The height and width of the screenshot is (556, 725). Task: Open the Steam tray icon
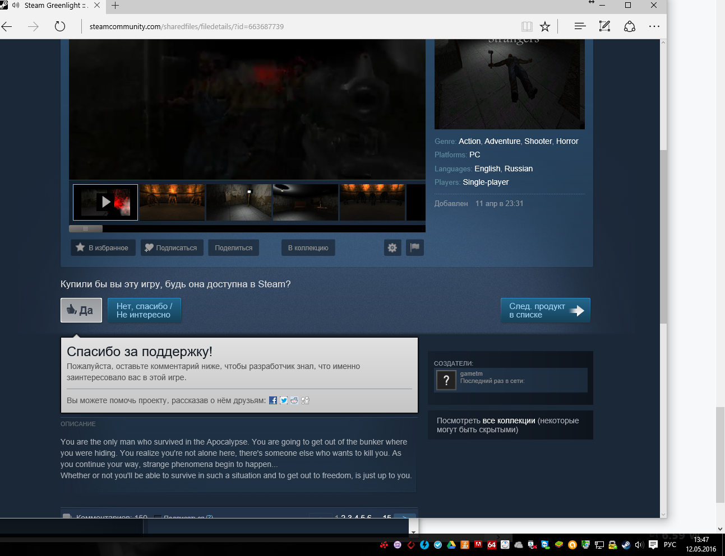[626, 545]
